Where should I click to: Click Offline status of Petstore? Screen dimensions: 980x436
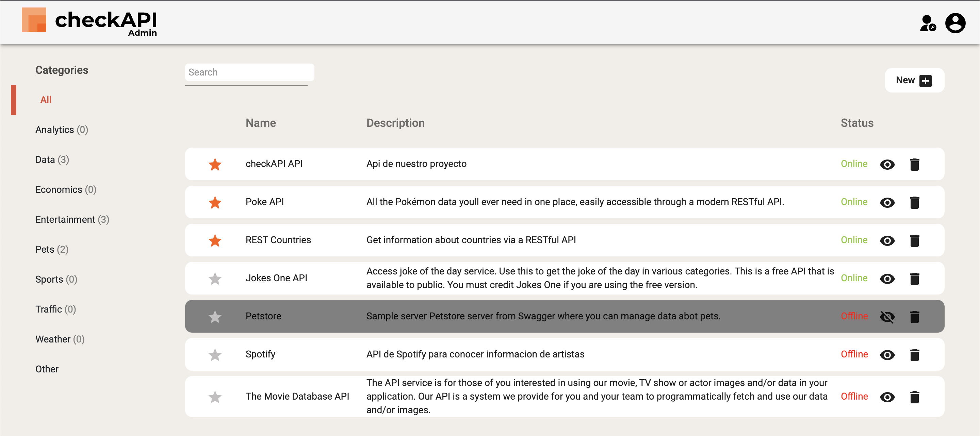tap(854, 316)
